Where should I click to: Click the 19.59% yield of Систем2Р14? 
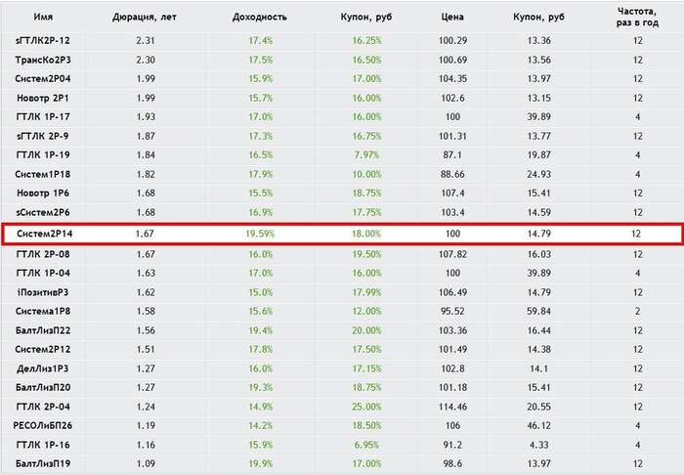(x=260, y=234)
